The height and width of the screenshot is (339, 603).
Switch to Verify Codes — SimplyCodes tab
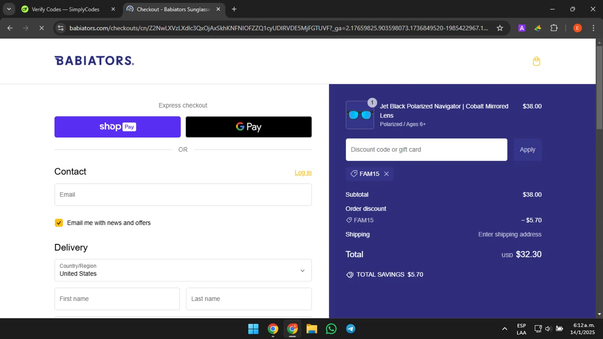click(65, 9)
